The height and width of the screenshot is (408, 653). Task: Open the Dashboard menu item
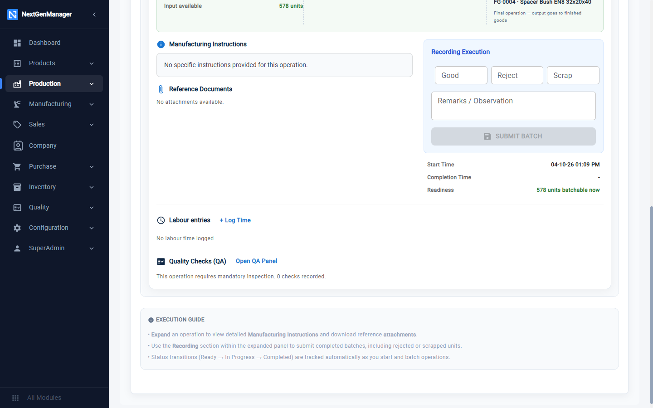54,43
